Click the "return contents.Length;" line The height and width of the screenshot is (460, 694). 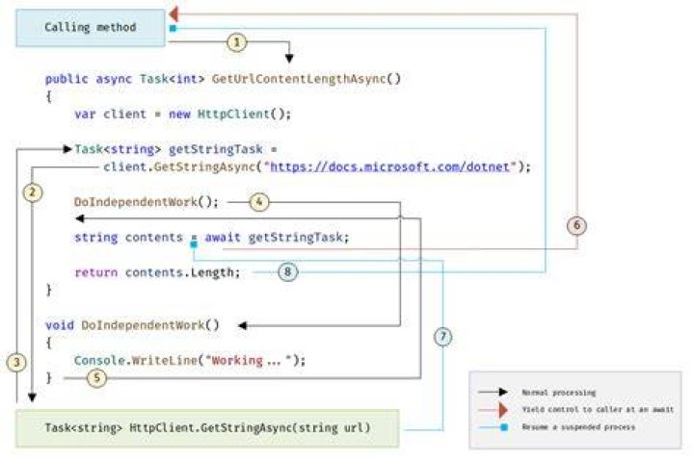(157, 272)
